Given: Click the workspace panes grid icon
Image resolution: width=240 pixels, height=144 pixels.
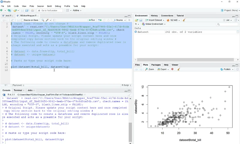Looking at the screenshot, I should click(67, 11).
